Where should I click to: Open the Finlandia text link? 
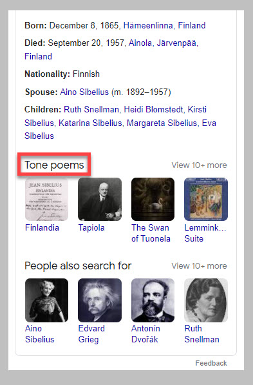point(42,227)
